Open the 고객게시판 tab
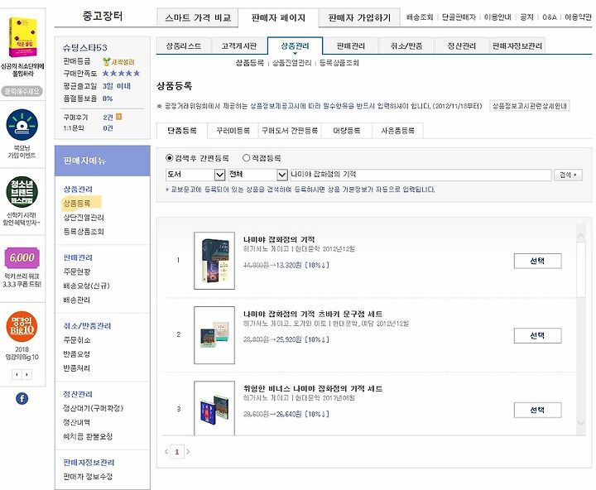The image size is (596, 490). [239, 46]
